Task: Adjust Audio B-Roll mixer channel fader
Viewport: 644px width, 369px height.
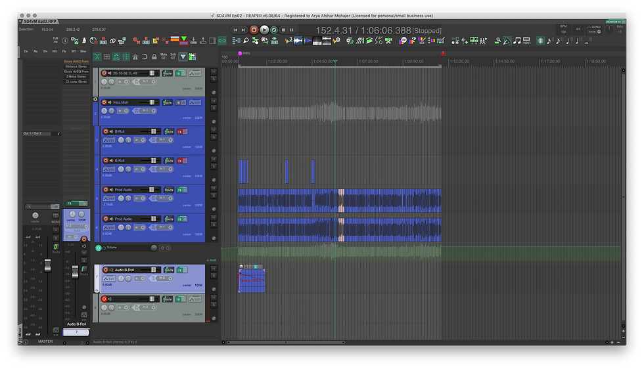Action: coord(75,271)
